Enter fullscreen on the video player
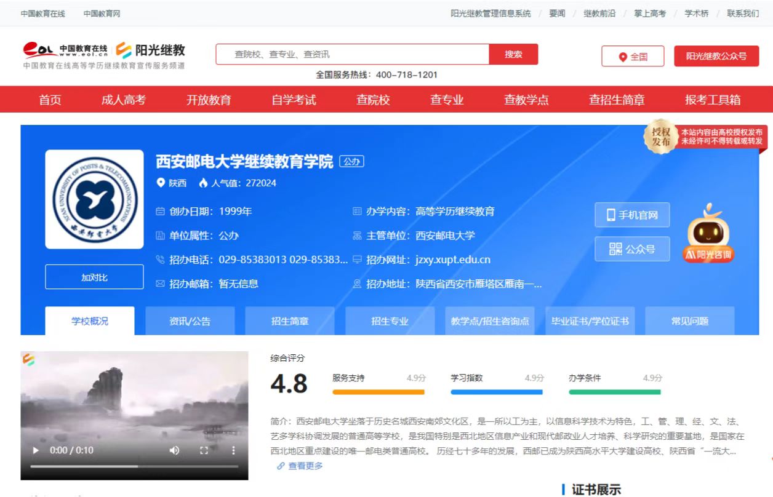Viewport: 773px width, 497px height. click(204, 450)
